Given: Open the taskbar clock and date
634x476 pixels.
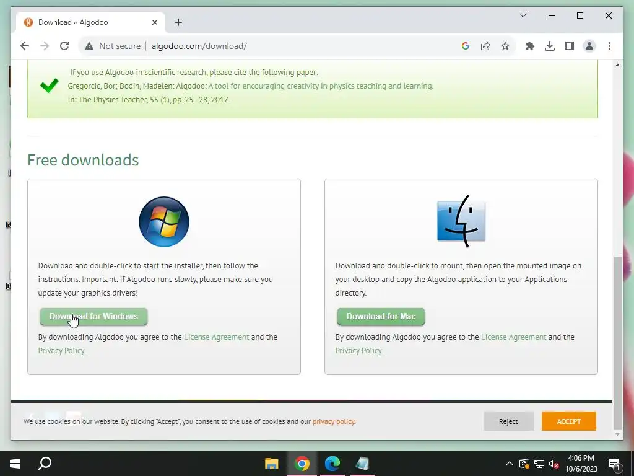Looking at the screenshot, I should 581,464.
